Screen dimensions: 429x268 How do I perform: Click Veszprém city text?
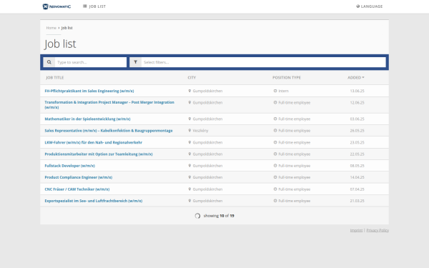pos(200,131)
